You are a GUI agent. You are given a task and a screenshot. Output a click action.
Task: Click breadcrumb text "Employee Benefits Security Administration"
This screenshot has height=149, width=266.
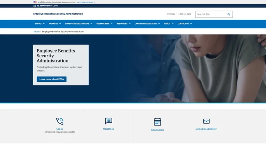tap(63, 32)
